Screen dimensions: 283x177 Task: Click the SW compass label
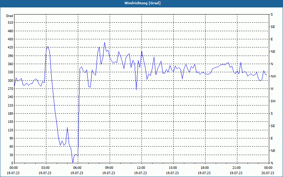point(273,101)
